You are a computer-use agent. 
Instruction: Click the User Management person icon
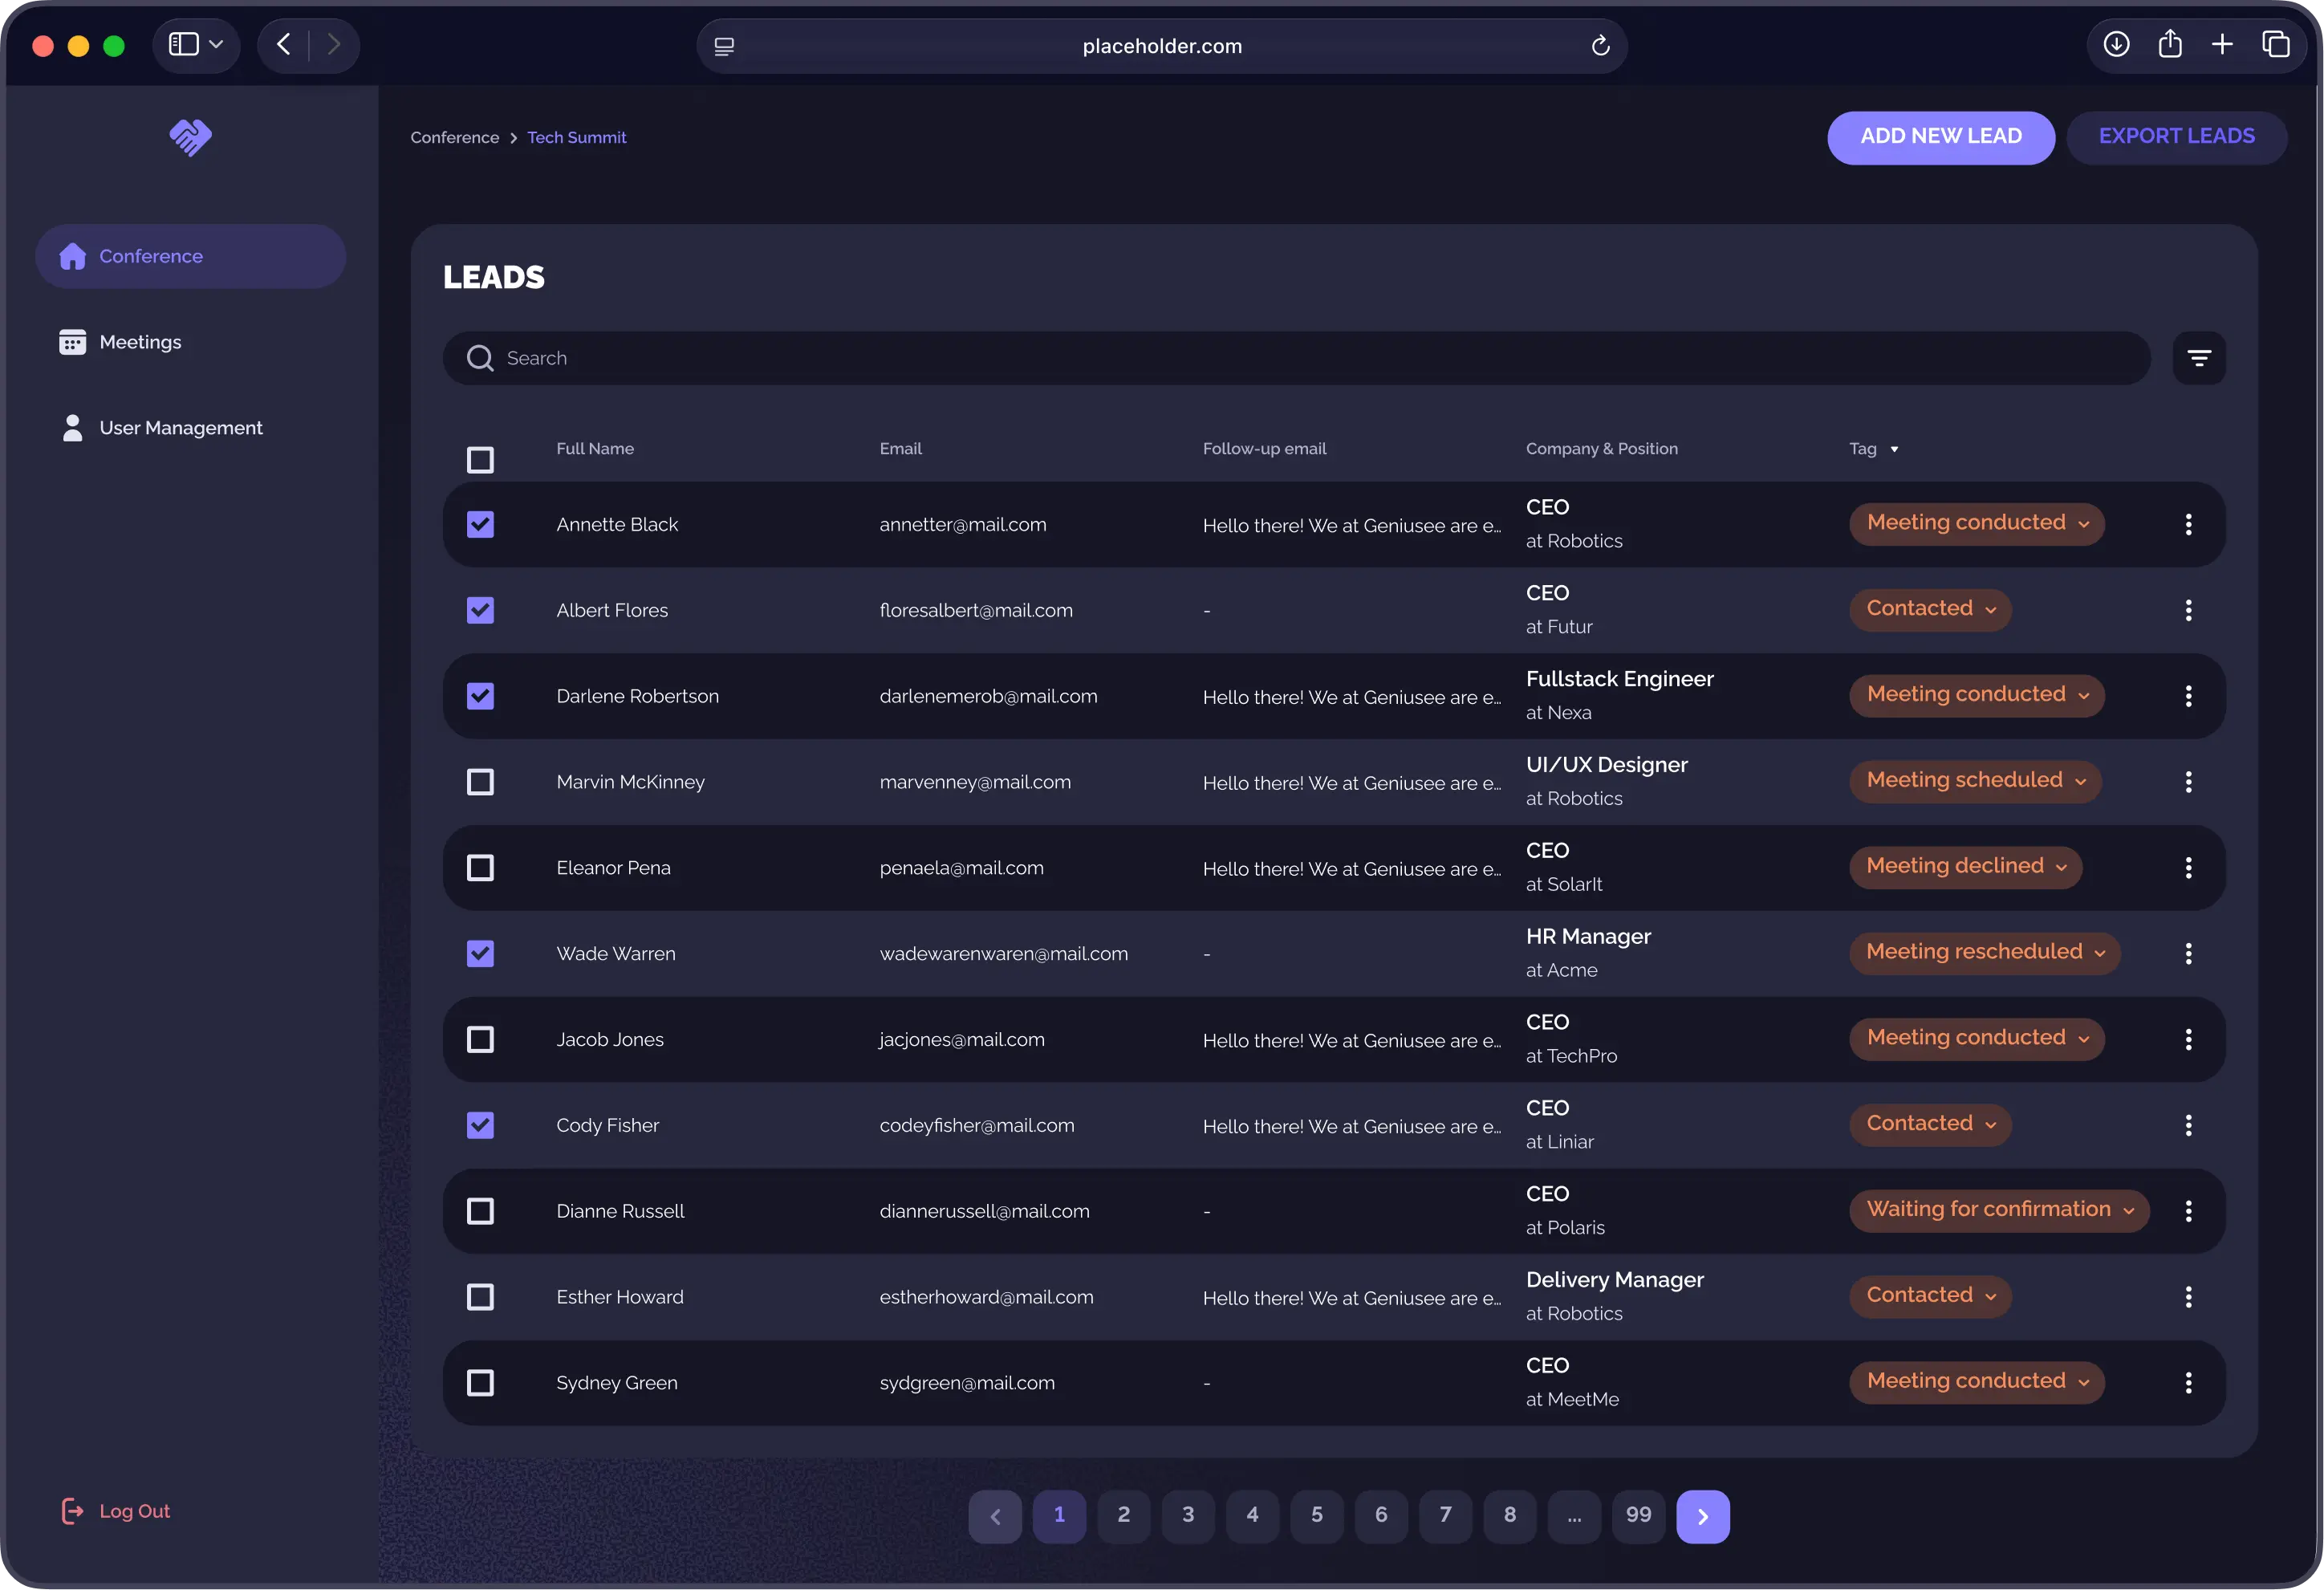[73, 427]
